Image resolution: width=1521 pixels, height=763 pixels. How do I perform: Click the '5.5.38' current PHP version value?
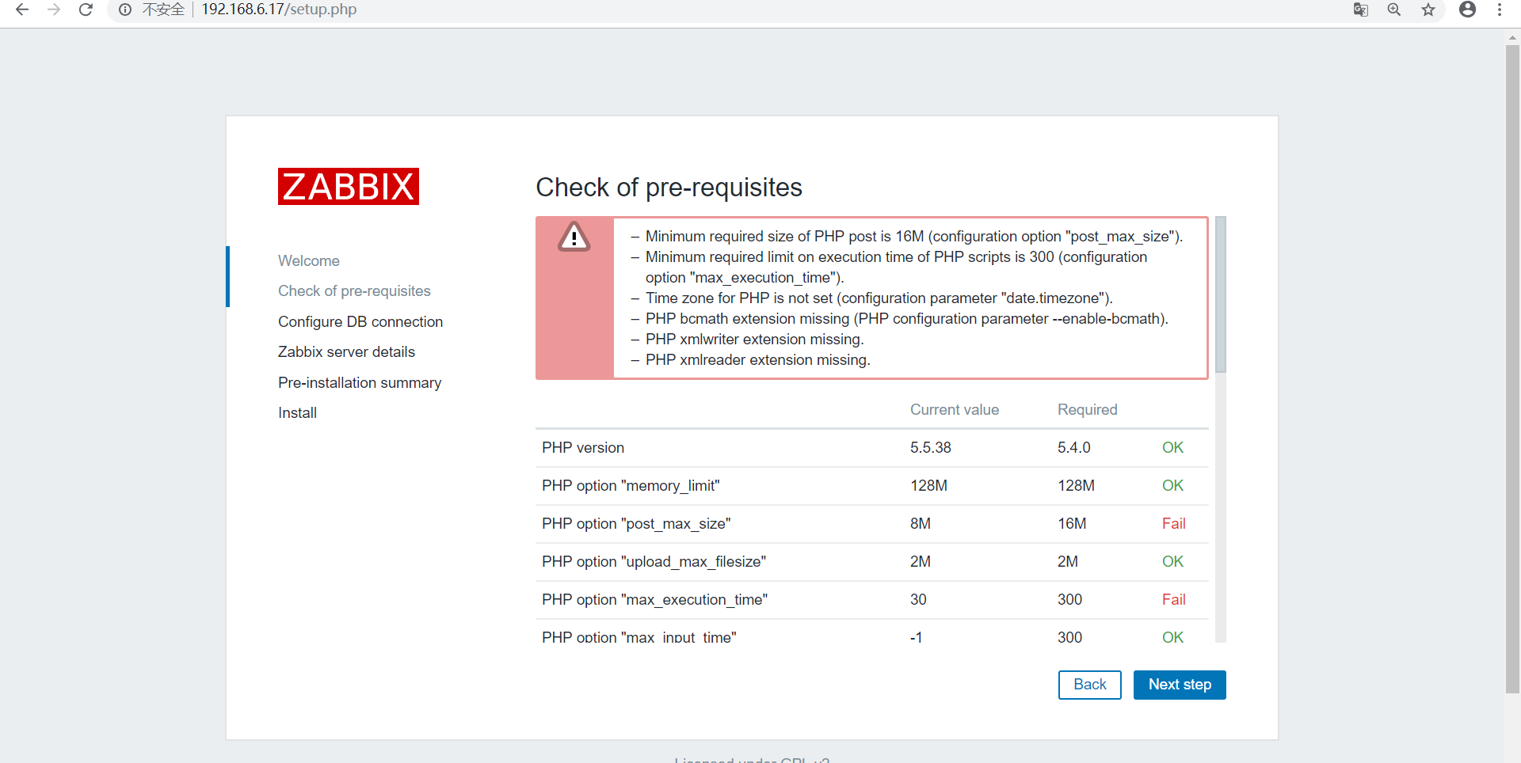(931, 448)
